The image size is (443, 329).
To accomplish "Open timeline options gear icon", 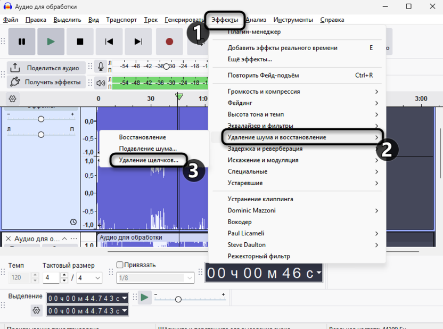I will [12, 98].
